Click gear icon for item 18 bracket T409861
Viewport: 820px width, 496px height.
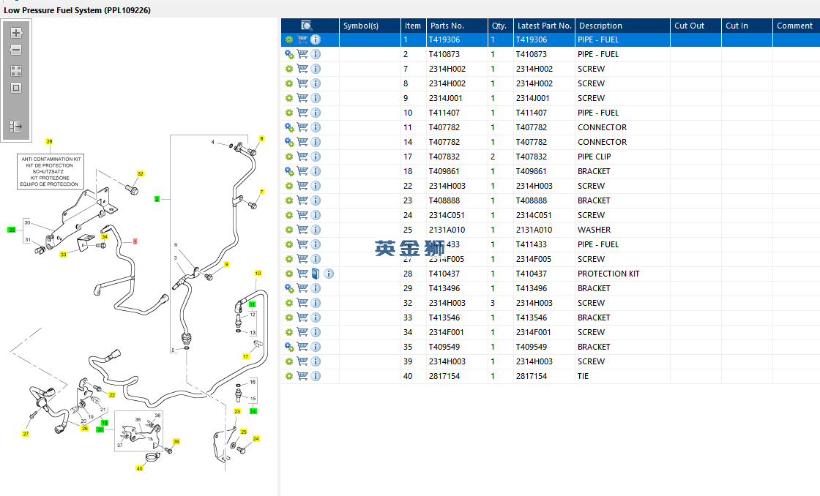(x=289, y=171)
